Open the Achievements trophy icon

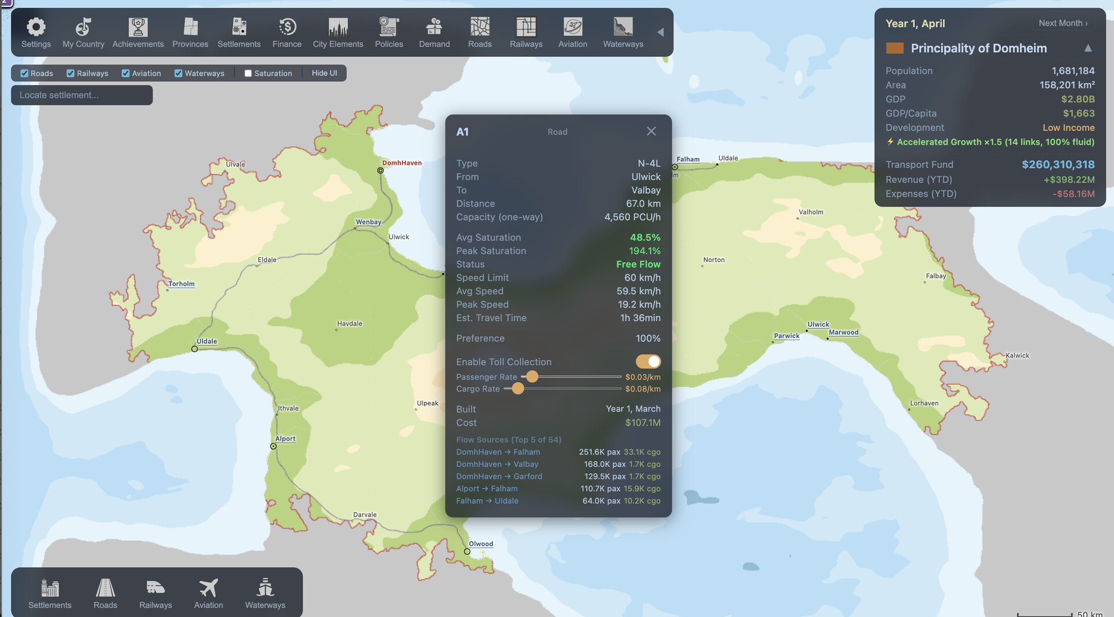coord(138,27)
